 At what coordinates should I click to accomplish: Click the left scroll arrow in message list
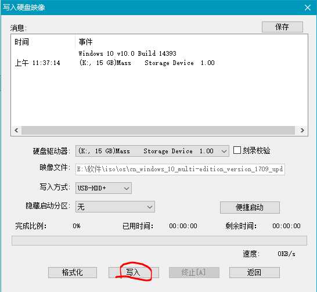(x=16, y=131)
